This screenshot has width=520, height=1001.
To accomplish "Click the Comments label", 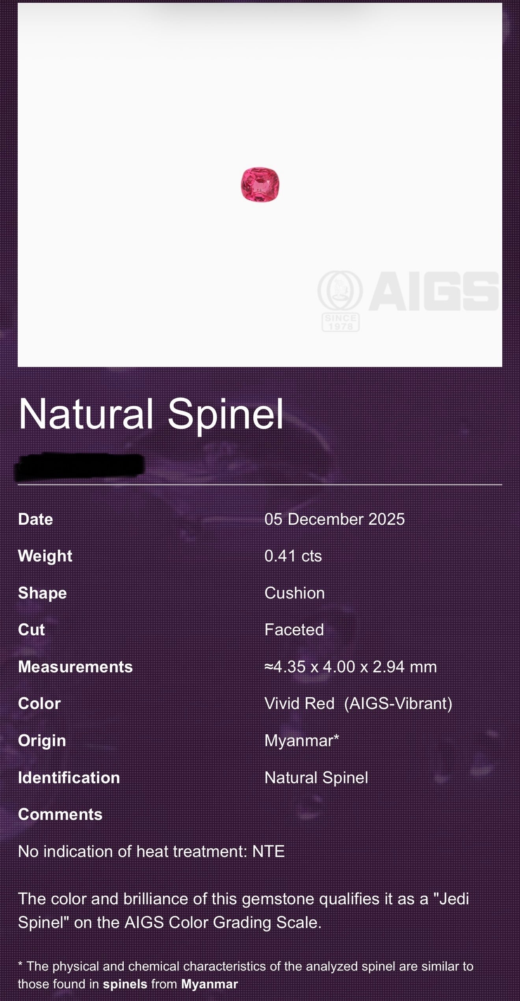I will [60, 814].
